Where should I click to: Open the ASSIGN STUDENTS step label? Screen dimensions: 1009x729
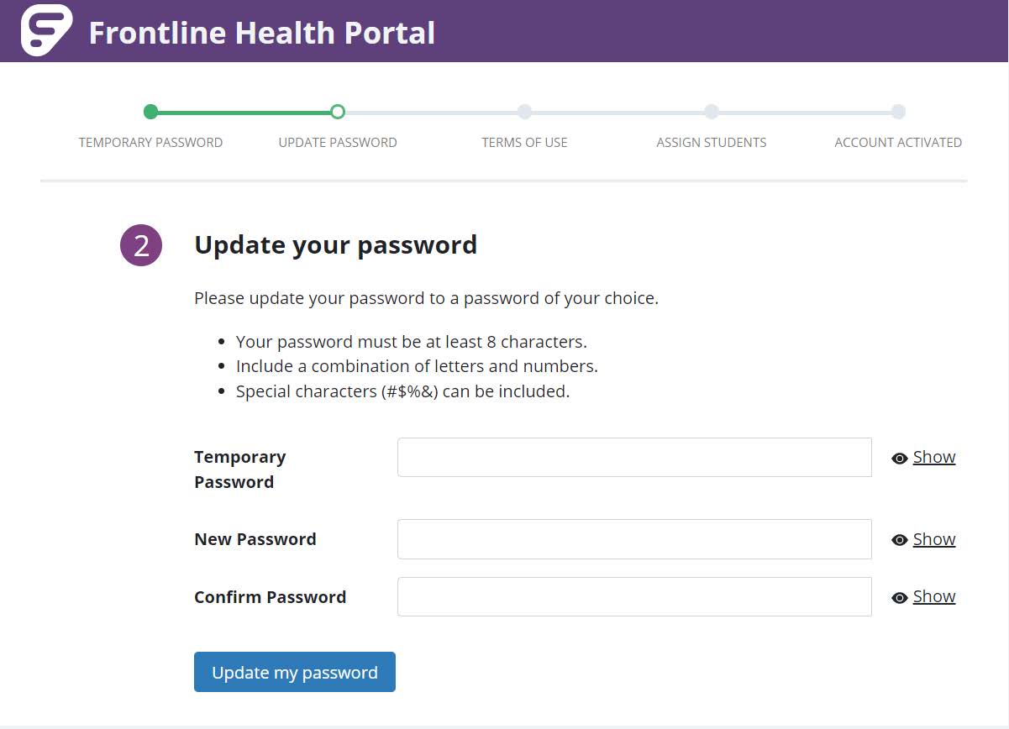712,143
